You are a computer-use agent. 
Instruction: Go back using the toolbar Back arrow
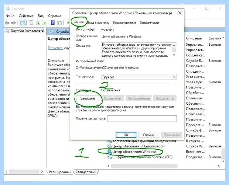pyautogui.click(x=7, y=23)
